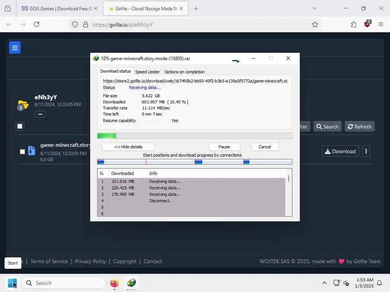
Task: Open the Contact footer link
Action: (152, 262)
